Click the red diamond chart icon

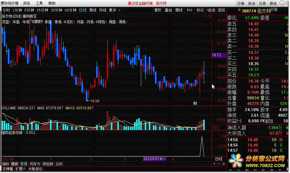pyautogui.click(x=205, y=16)
